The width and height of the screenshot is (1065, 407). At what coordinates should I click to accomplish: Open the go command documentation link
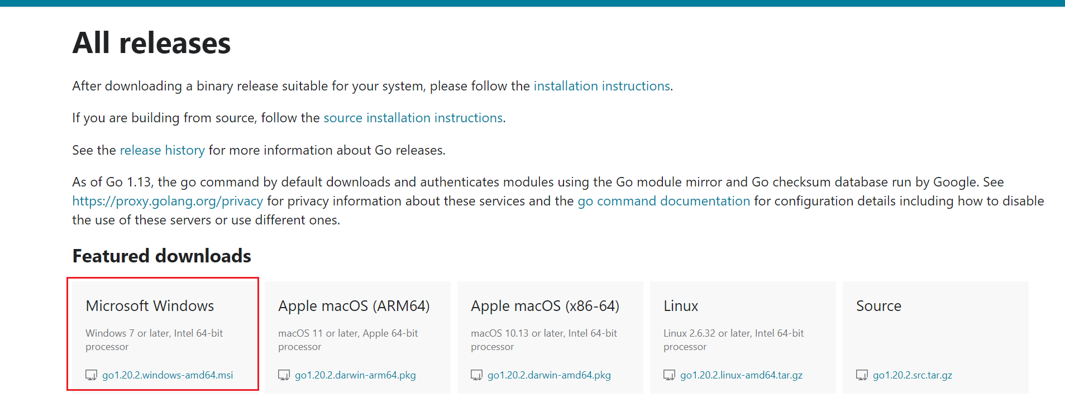click(663, 201)
